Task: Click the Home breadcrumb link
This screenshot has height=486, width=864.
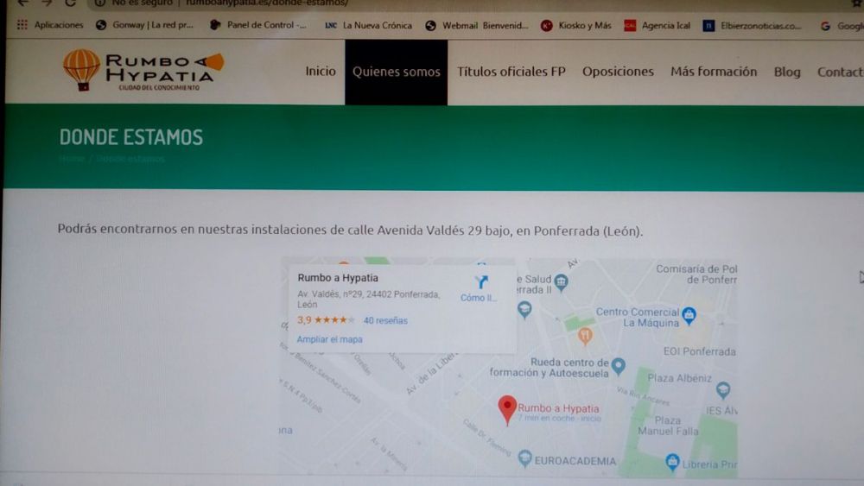Action: [x=72, y=159]
